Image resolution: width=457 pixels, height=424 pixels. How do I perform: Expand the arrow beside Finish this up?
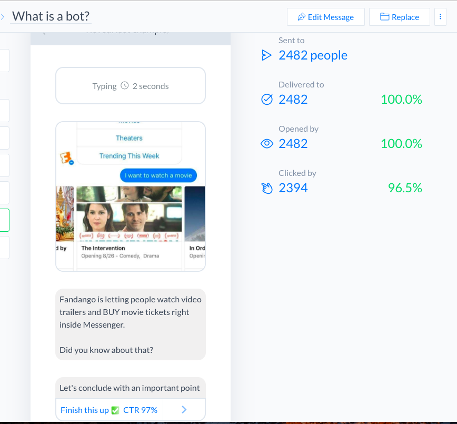pos(184,410)
